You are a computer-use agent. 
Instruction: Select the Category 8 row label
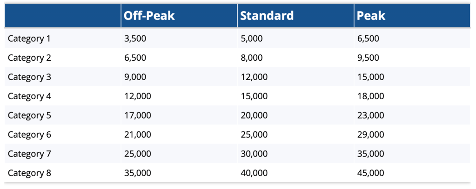[x=29, y=173]
